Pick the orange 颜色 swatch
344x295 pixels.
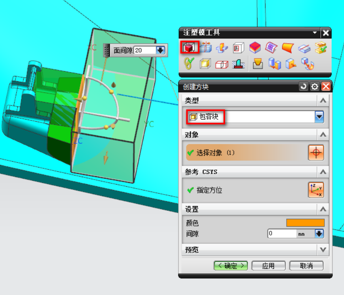(305, 222)
